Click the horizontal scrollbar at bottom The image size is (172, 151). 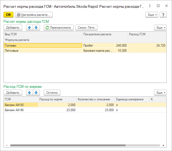[x=67, y=145]
